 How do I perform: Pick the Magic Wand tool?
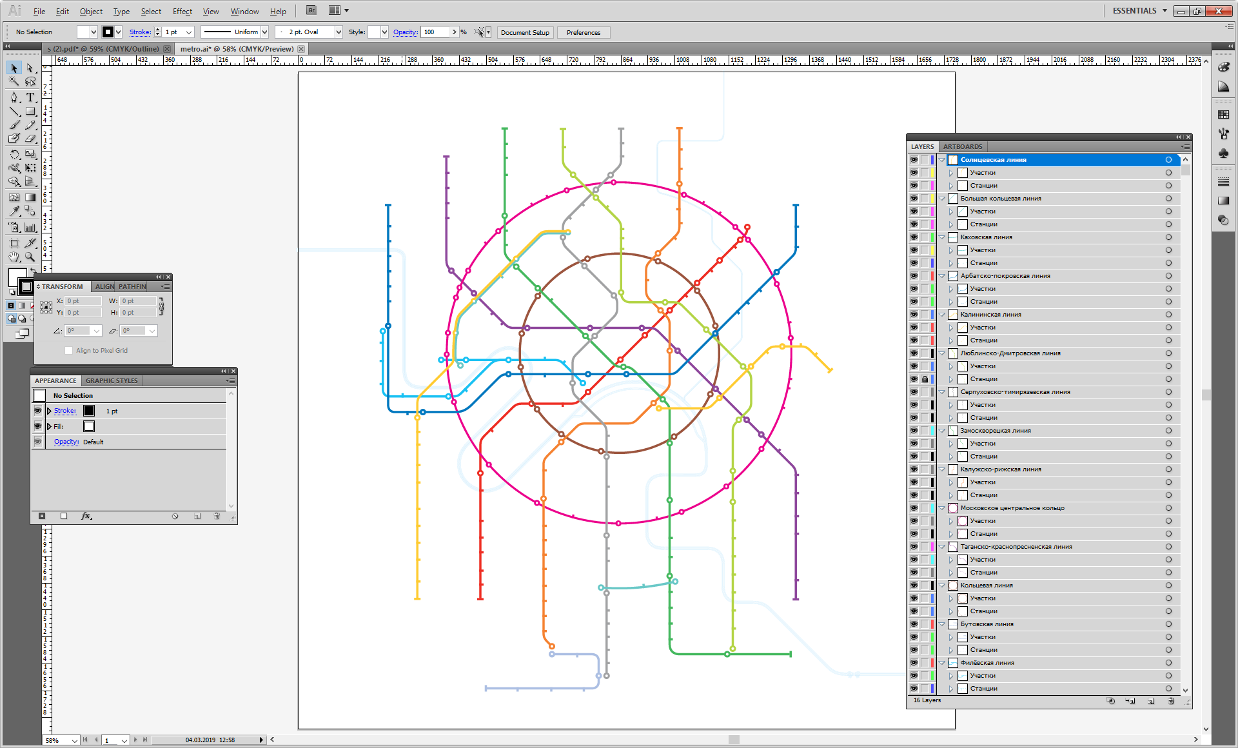(14, 82)
